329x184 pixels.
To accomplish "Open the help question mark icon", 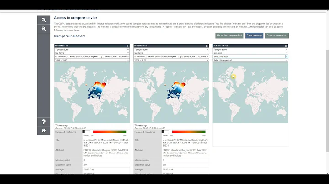I will tap(44, 122).
